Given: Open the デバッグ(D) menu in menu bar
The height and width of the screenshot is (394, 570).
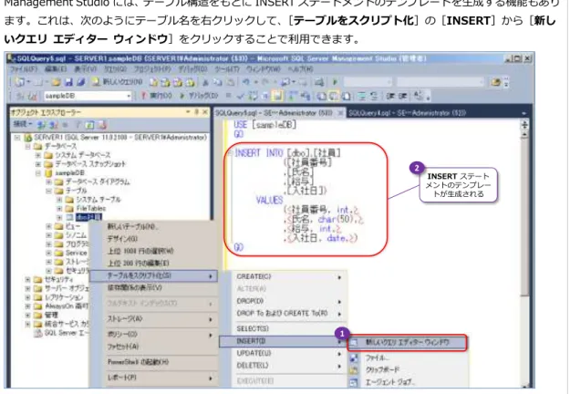Looking at the screenshot, I should (192, 69).
